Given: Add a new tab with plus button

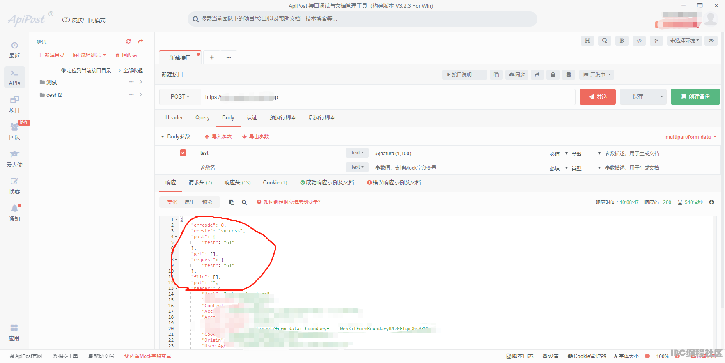Looking at the screenshot, I should pos(212,57).
